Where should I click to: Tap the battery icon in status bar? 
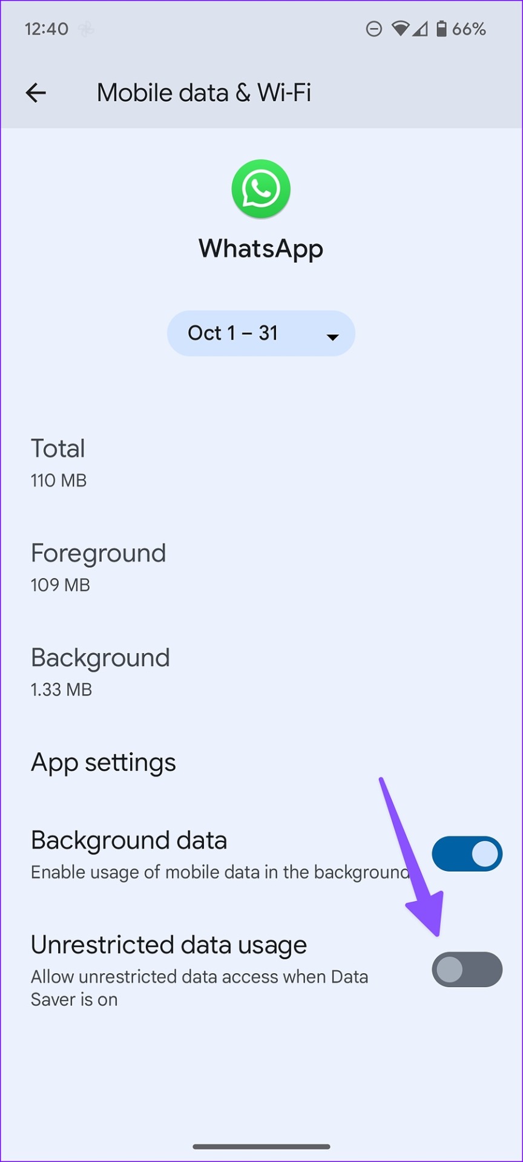click(442, 28)
